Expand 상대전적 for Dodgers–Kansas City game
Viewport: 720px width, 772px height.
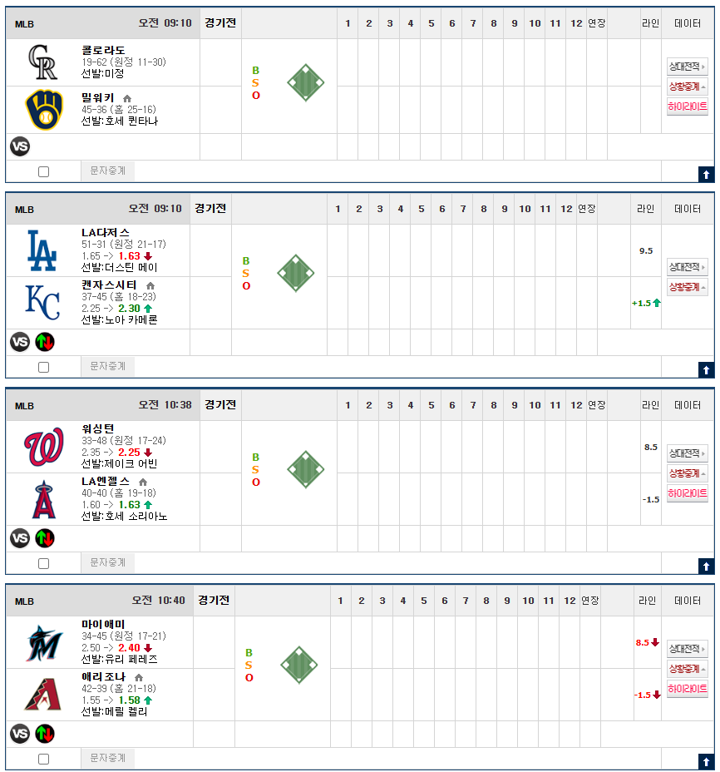[687, 267]
